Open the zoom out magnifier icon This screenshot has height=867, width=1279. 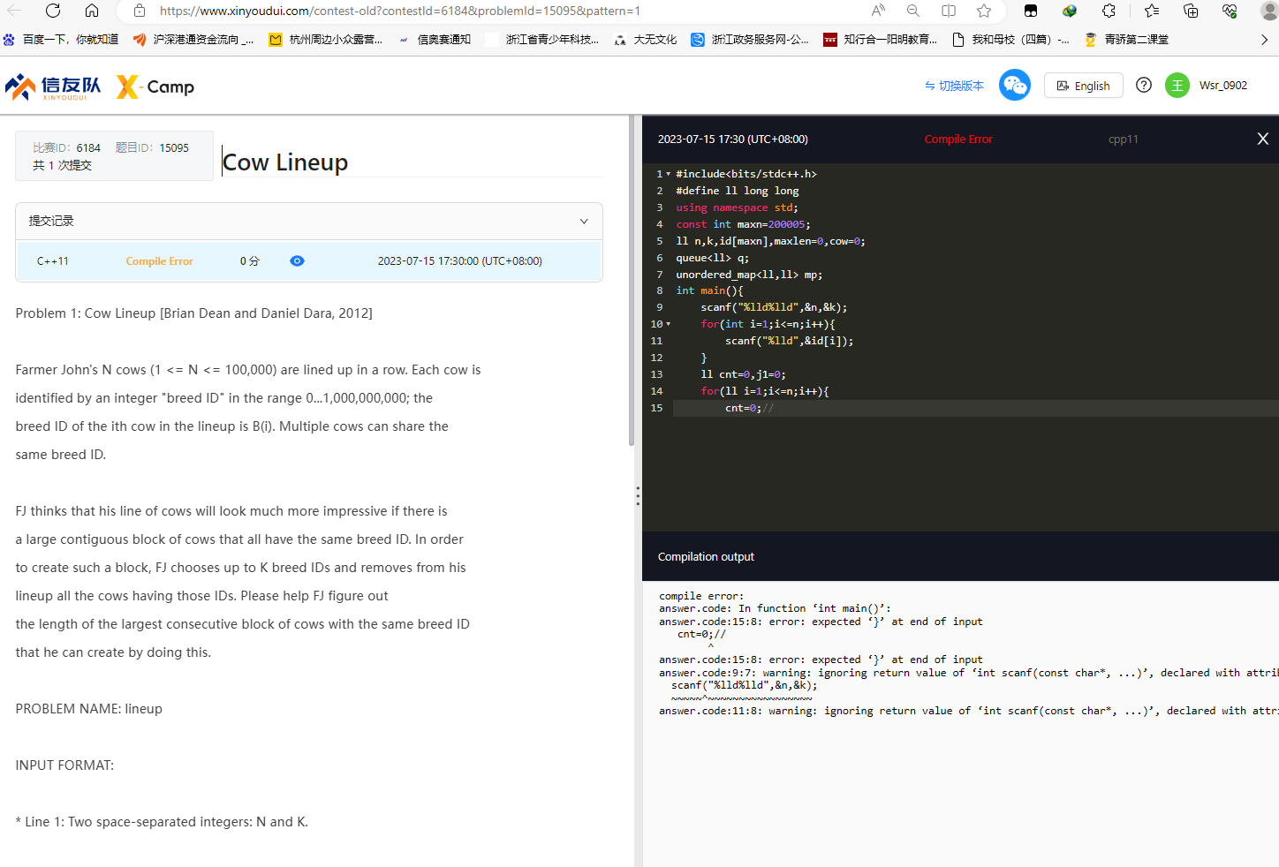tap(913, 11)
